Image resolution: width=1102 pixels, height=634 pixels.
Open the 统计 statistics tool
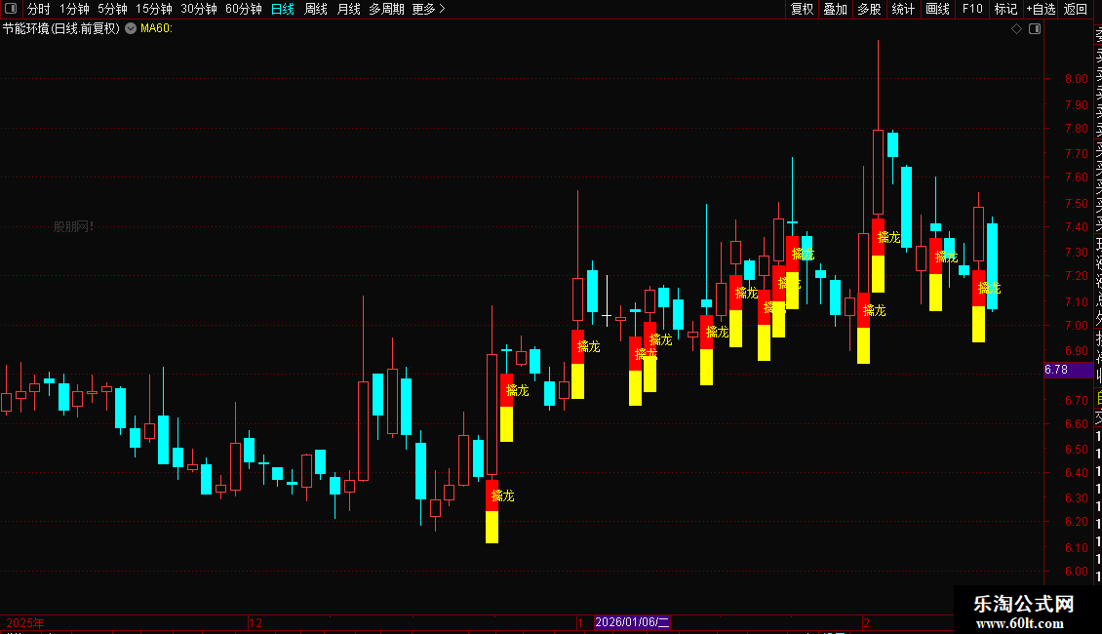(903, 9)
